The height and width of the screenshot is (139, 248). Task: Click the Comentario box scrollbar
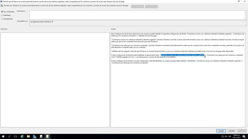245,15
